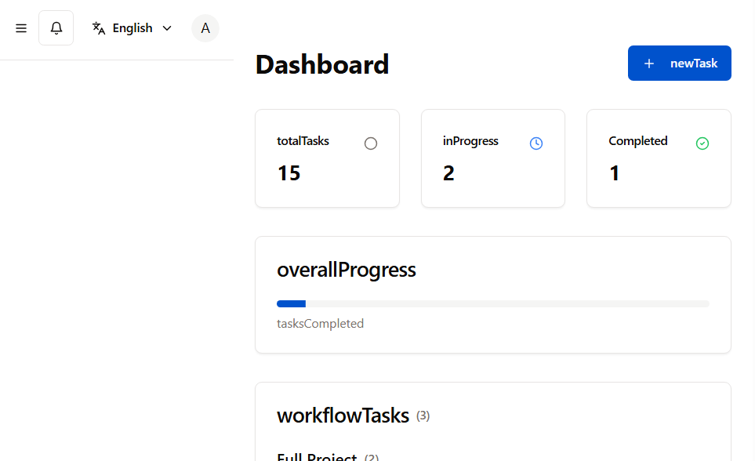Viewport: 755px width, 461px height.
Task: Click the circle icon on totalTasks card
Action: 371,143
